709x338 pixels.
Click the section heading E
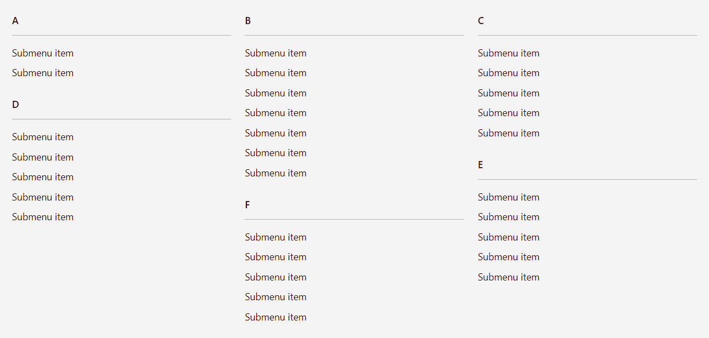(481, 165)
